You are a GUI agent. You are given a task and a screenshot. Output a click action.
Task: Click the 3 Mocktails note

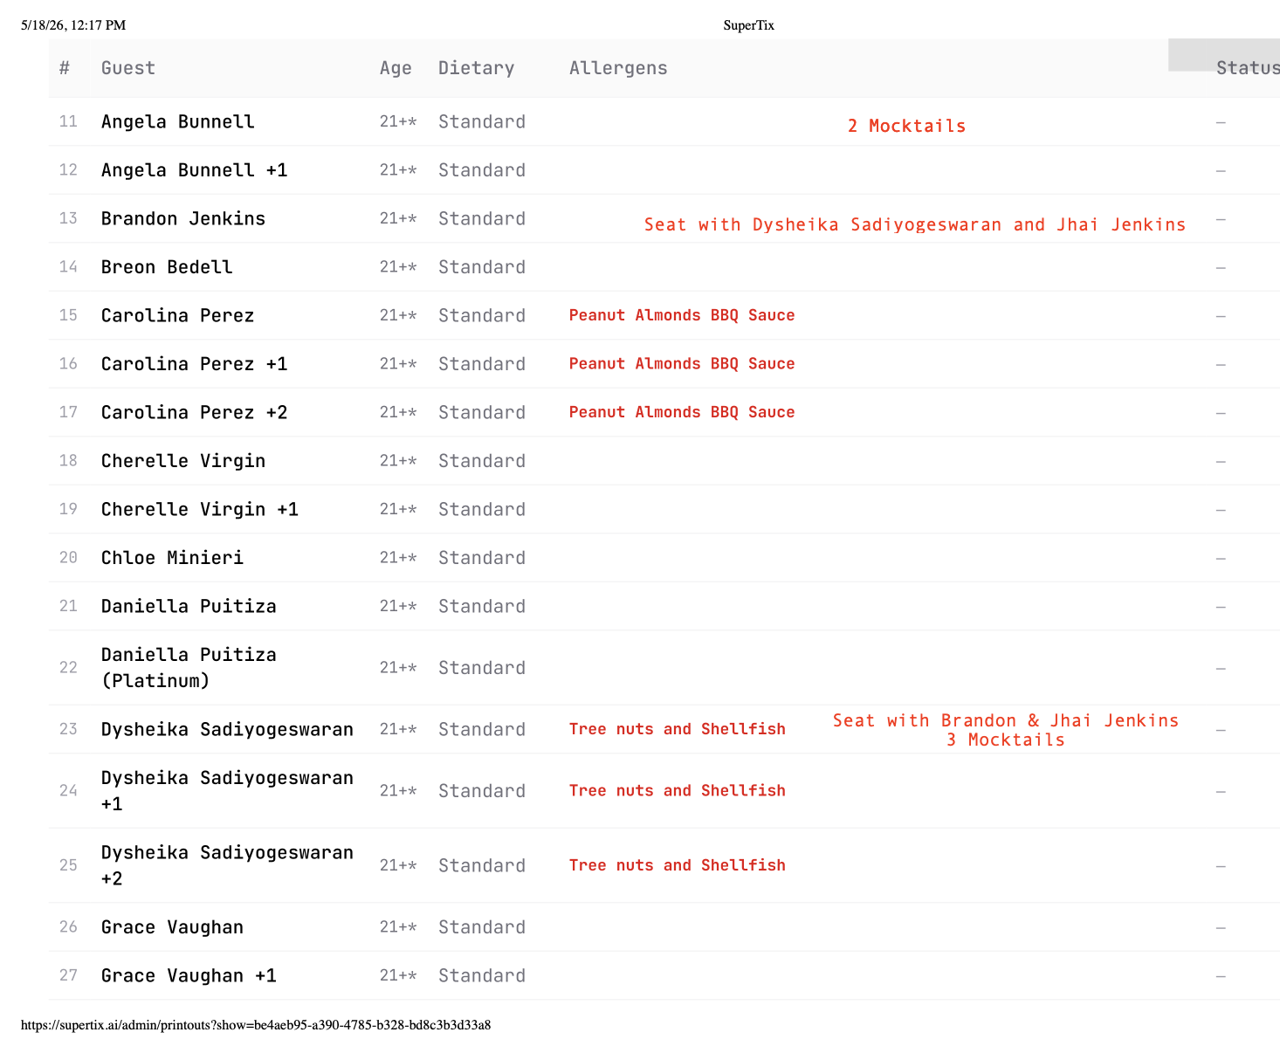[1006, 740]
